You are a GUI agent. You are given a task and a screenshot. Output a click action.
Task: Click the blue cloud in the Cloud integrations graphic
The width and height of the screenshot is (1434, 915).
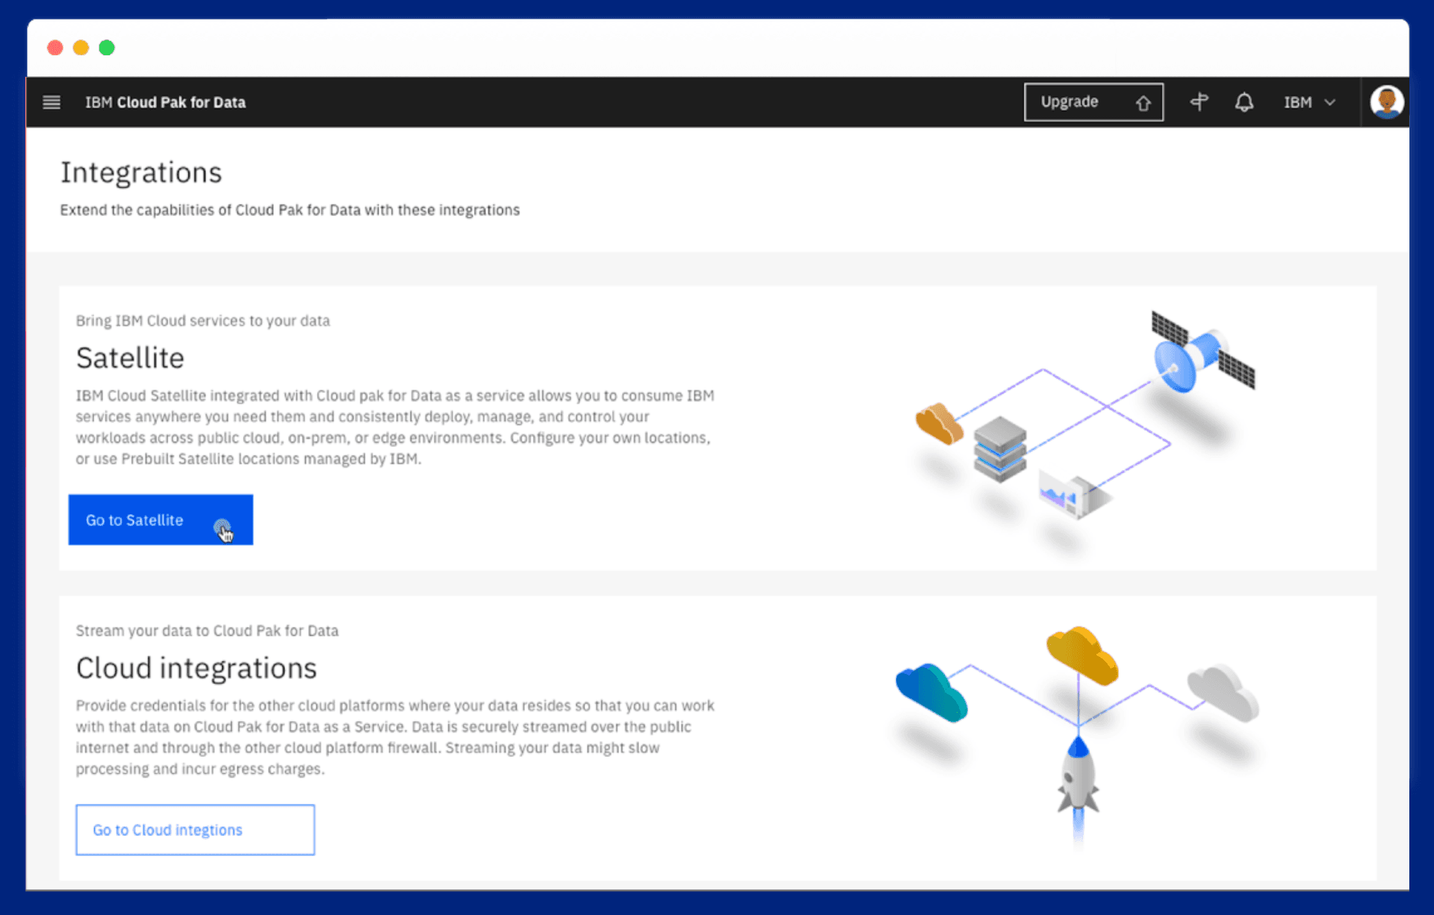coord(930,694)
